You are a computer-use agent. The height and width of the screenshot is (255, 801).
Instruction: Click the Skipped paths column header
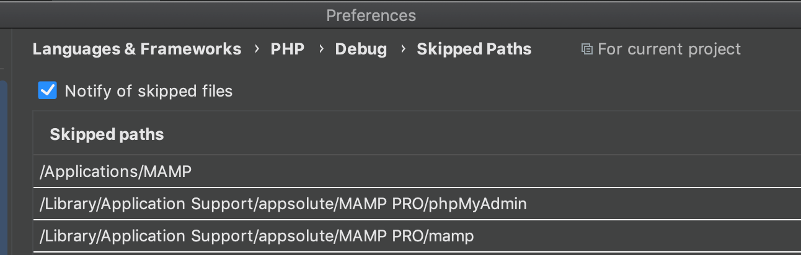point(107,134)
